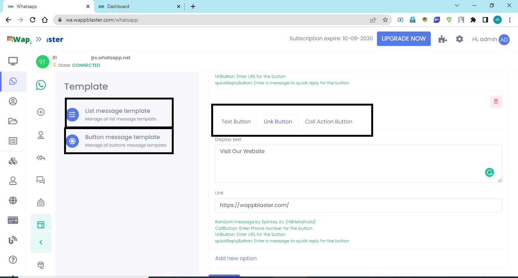Open the admin AD avatar menu
The image size is (518, 278).
tap(504, 39)
